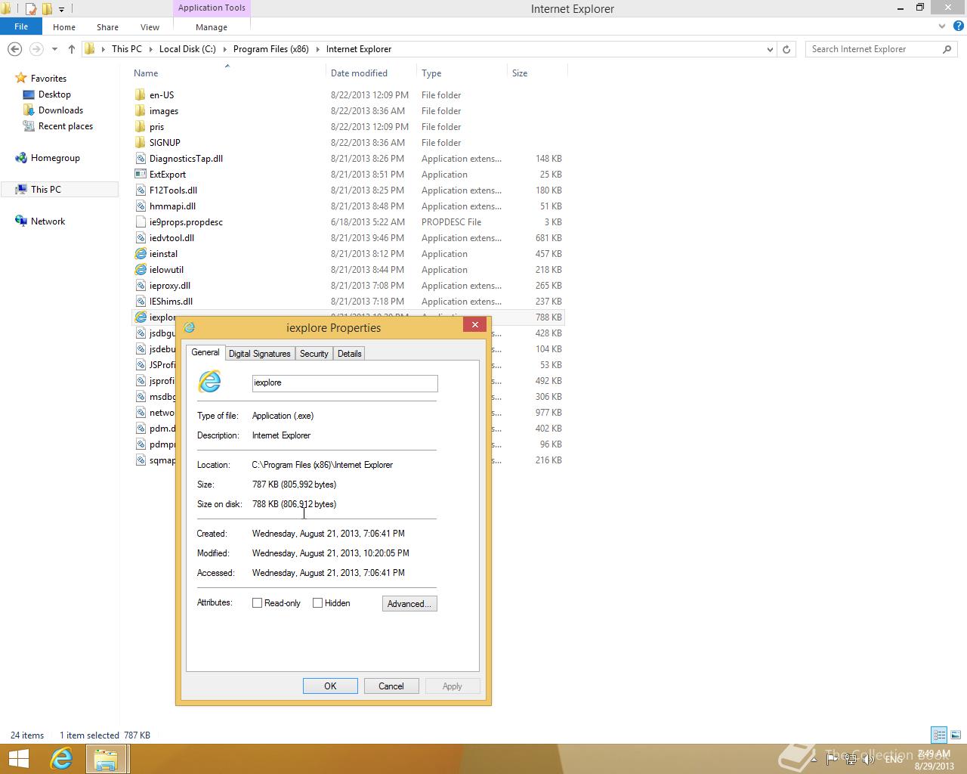Expand address bar history dropdown
Viewport: 967px width, 774px height.
770,49
